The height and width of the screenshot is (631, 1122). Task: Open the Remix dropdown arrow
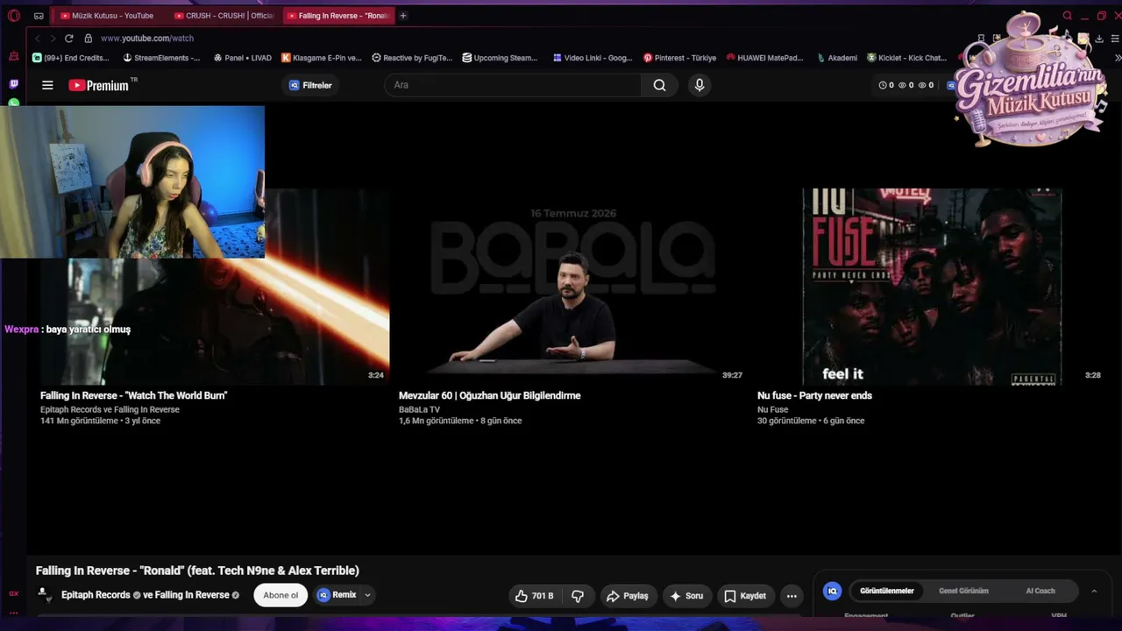[x=368, y=595]
